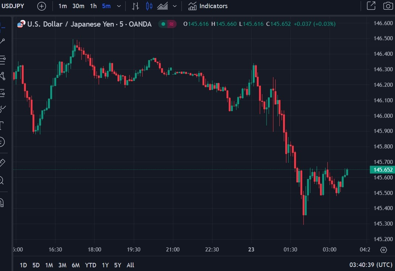Open the USDJPY symbol search

13,6
